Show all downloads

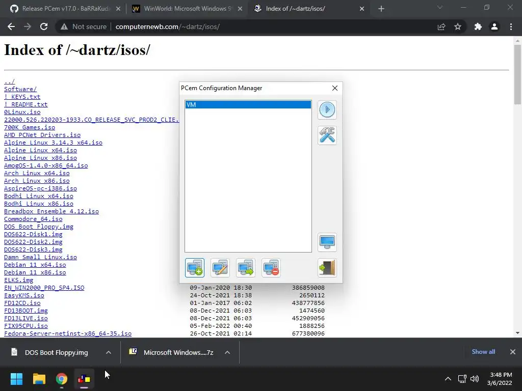pos(483,352)
